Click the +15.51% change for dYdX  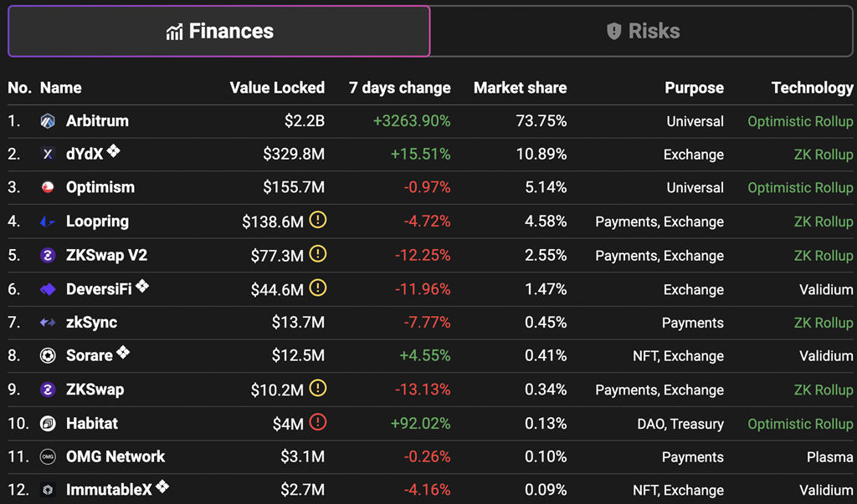tap(420, 155)
